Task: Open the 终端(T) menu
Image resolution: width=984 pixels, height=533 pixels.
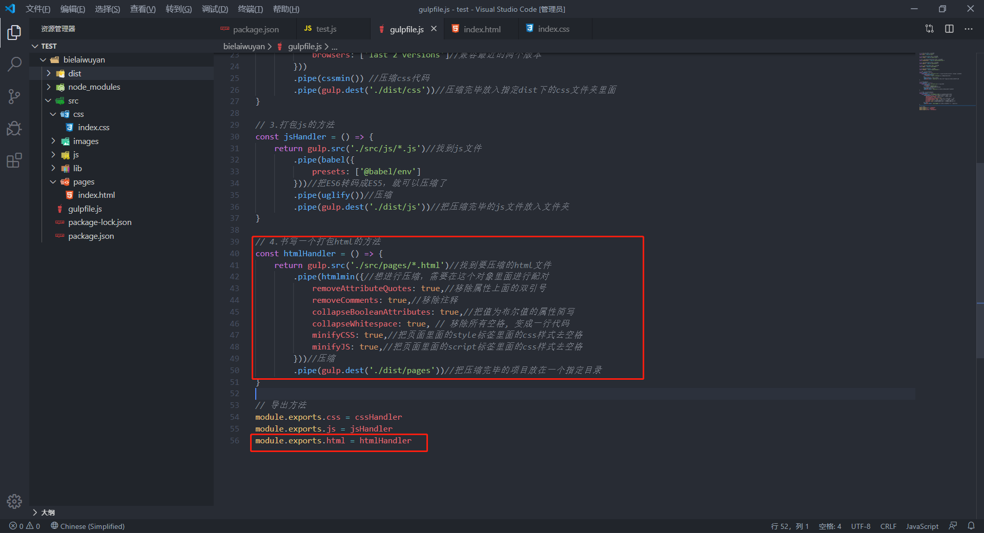Action: (250, 9)
